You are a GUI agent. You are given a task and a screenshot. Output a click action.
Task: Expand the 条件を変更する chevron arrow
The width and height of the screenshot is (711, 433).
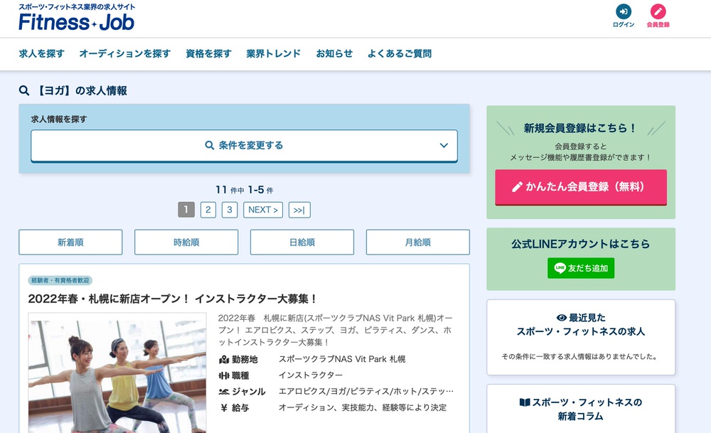point(444,145)
